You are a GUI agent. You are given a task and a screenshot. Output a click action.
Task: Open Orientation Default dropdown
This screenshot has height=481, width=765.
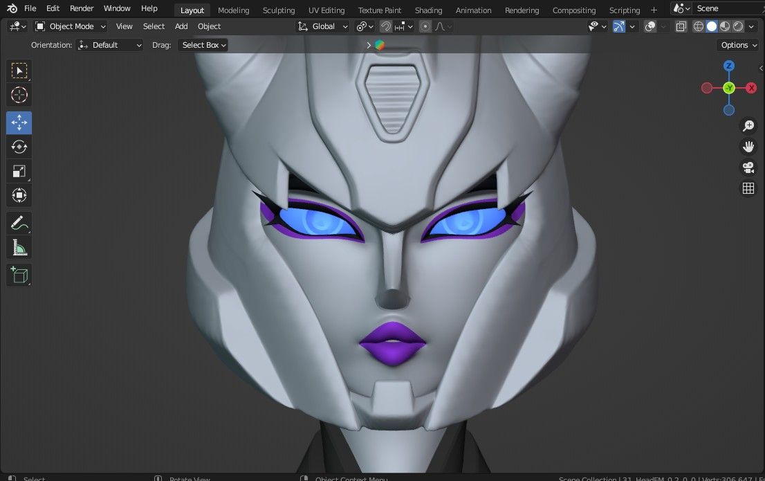tap(109, 45)
